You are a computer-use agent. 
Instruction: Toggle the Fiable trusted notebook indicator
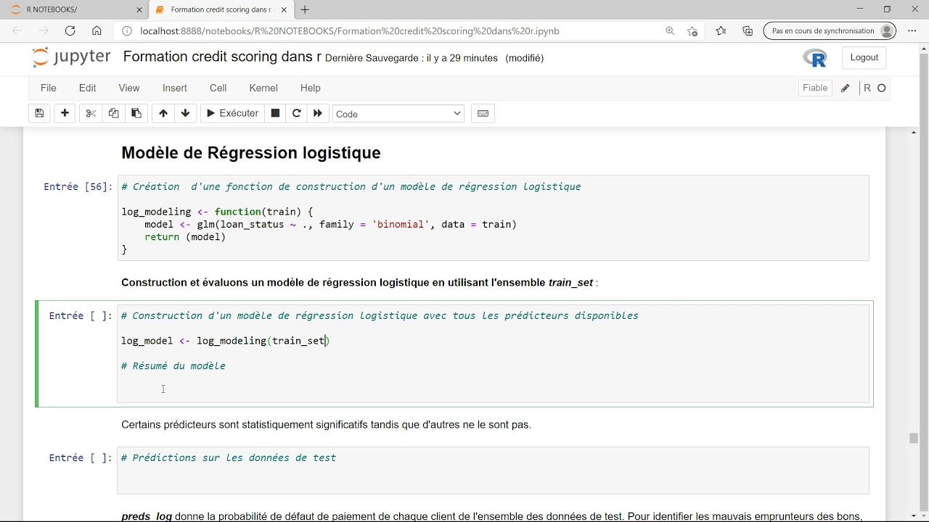click(x=814, y=88)
